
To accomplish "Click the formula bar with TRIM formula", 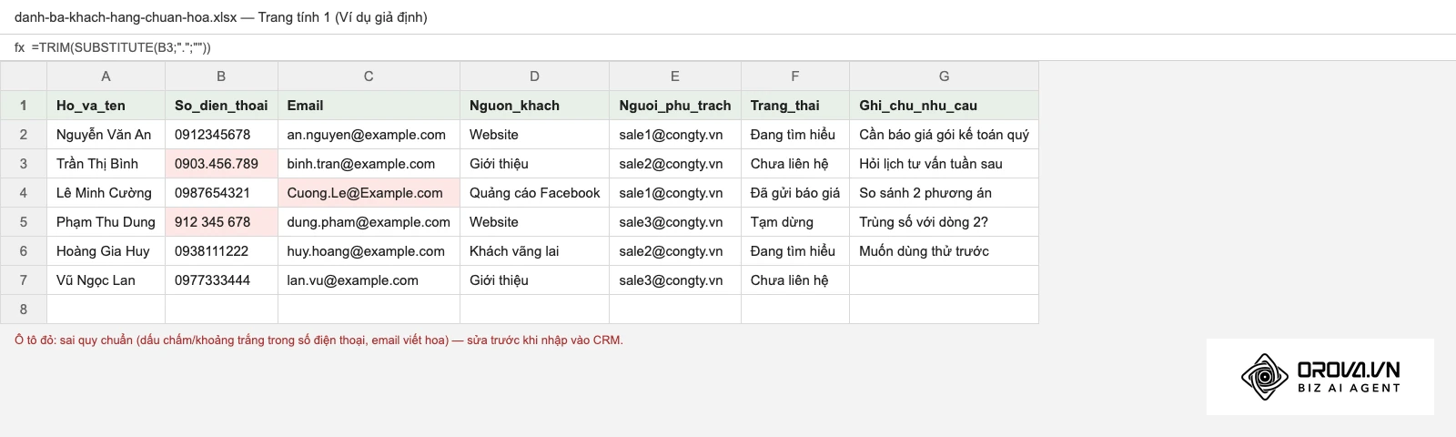I will point(728,47).
